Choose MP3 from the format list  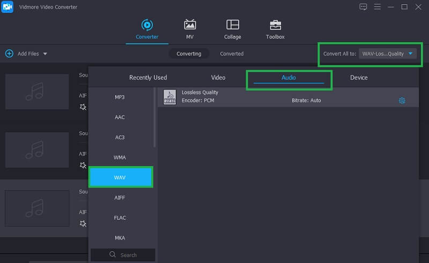120,97
